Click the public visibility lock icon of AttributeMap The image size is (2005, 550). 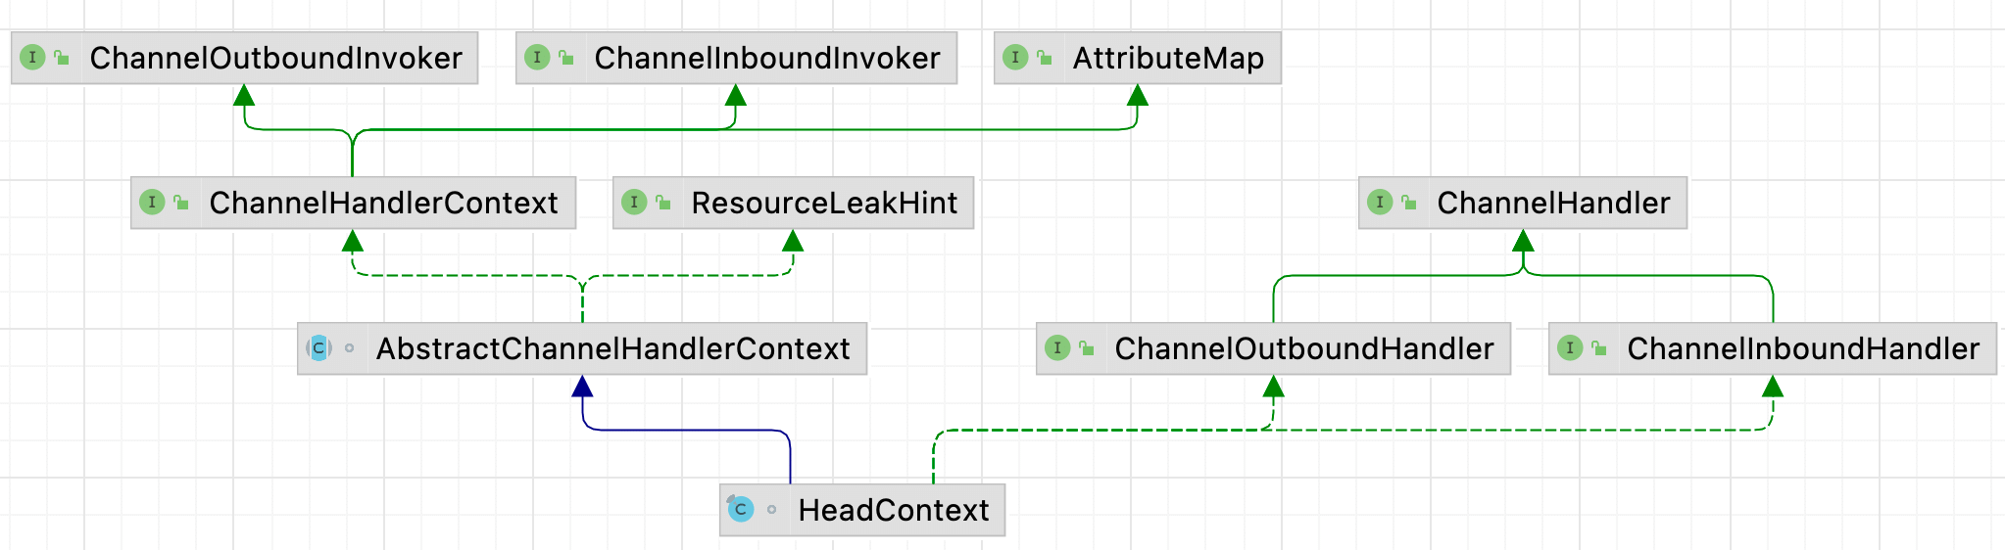[1045, 58]
